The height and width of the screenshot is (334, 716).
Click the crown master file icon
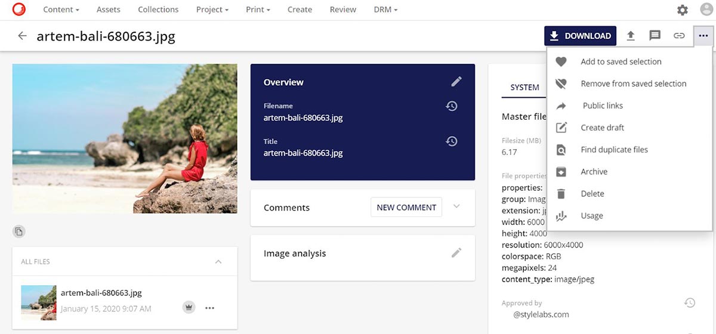click(189, 308)
